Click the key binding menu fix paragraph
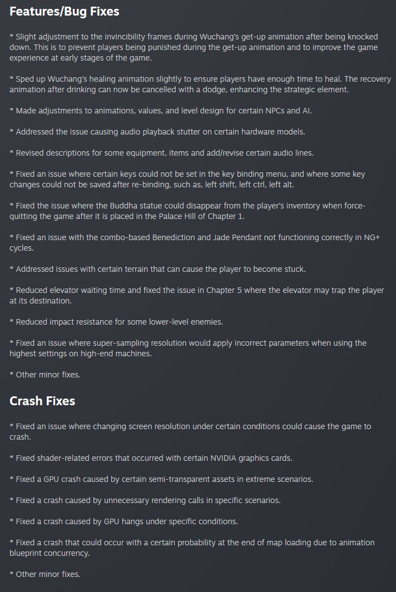This screenshot has width=396, height=592. [187, 180]
